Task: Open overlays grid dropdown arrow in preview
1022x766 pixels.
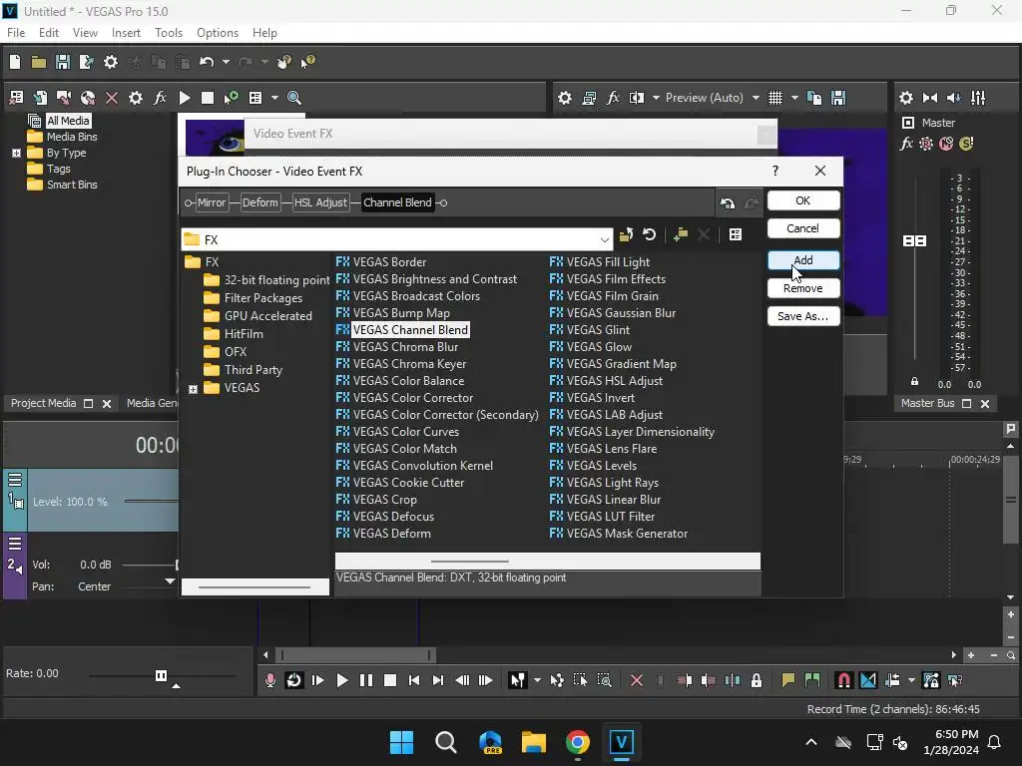Action: 794,98
